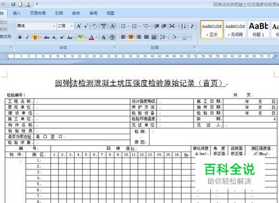Switch to the 邮件 ribbon tab
Viewport: 279px width, 203px height.
point(76,13)
